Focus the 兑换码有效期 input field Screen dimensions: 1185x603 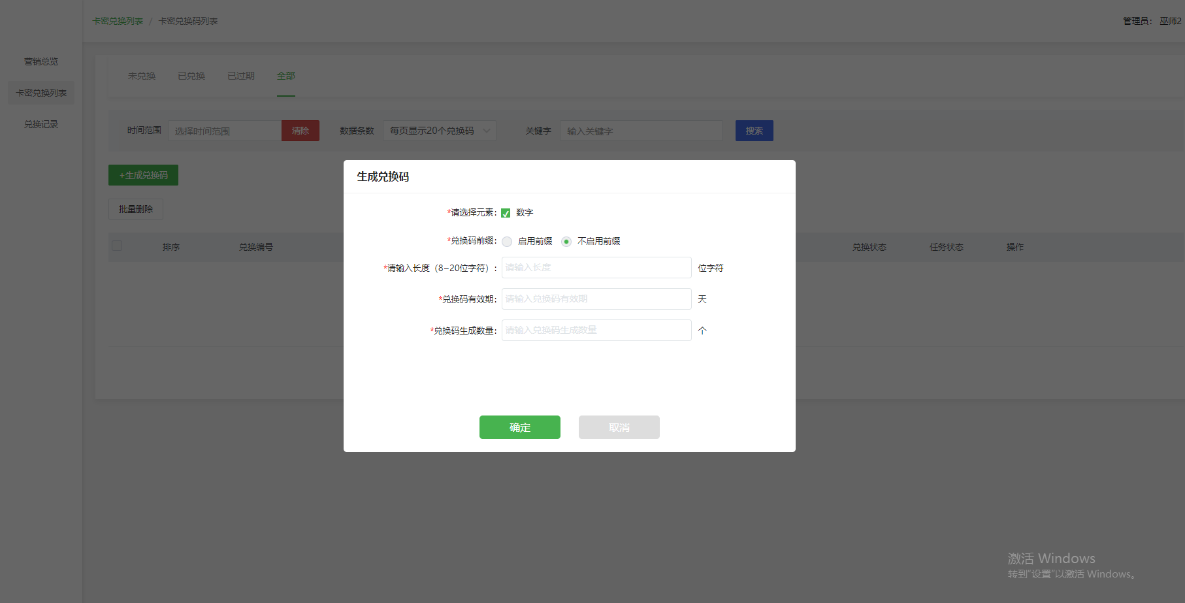coord(596,299)
